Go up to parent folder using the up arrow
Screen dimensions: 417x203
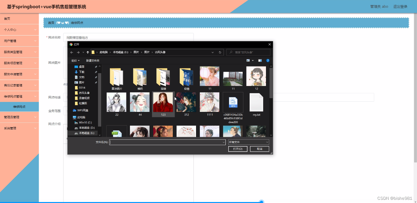pyautogui.click(x=88, y=52)
